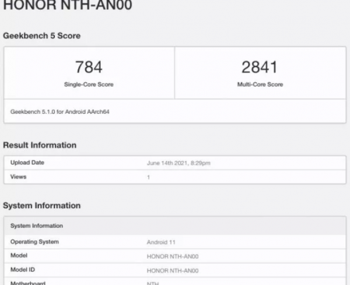Image resolution: width=350 pixels, height=285 pixels.
Task: Click the Single-Core Score label
Action: [89, 85]
